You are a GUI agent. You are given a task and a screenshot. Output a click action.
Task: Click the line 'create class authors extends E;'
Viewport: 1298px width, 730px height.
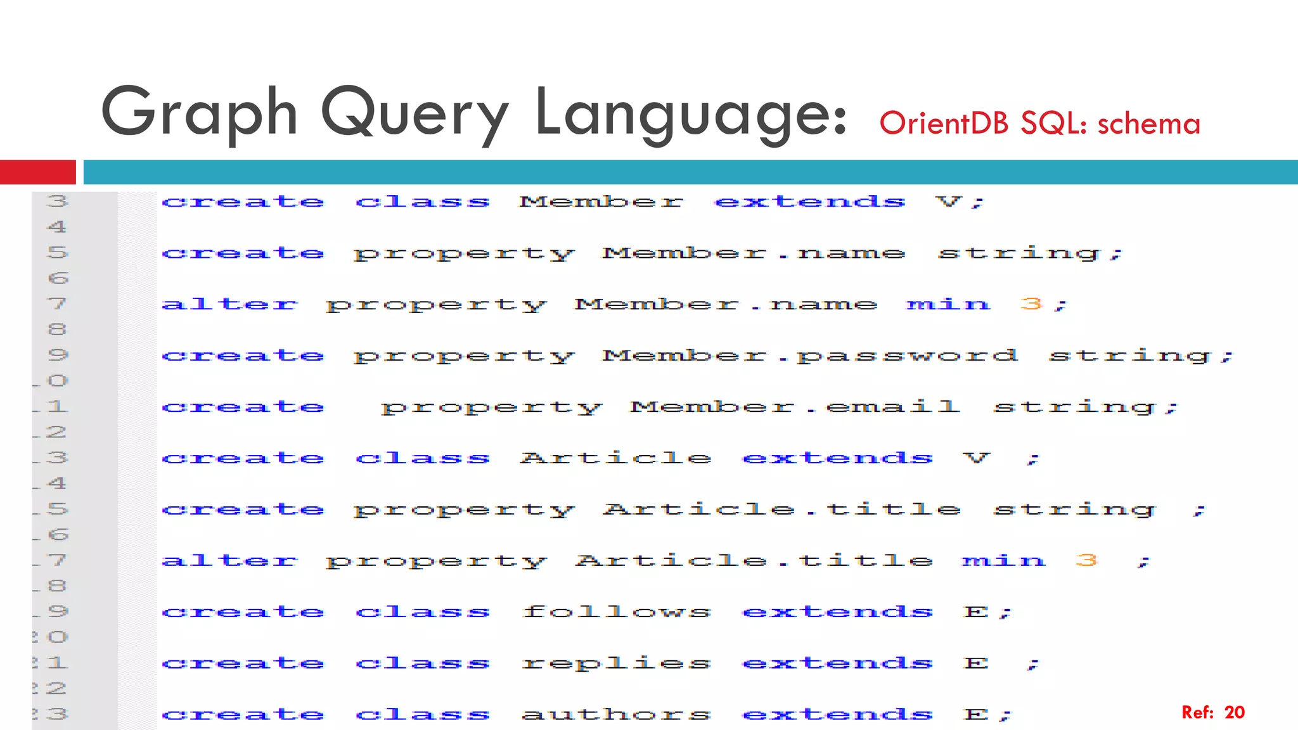pos(587,715)
